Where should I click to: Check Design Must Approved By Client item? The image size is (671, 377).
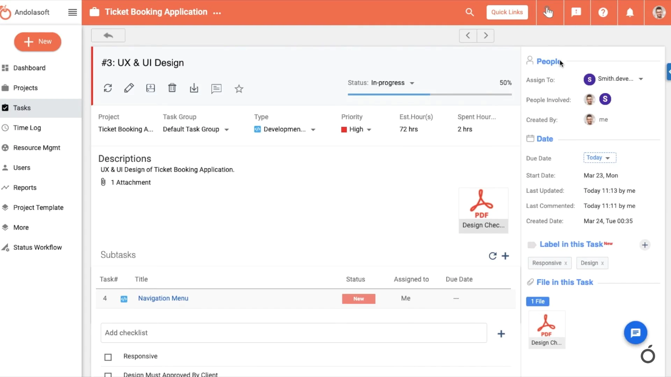tap(108, 375)
